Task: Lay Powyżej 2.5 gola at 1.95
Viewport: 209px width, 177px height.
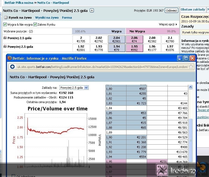Action: [x=134, y=48]
